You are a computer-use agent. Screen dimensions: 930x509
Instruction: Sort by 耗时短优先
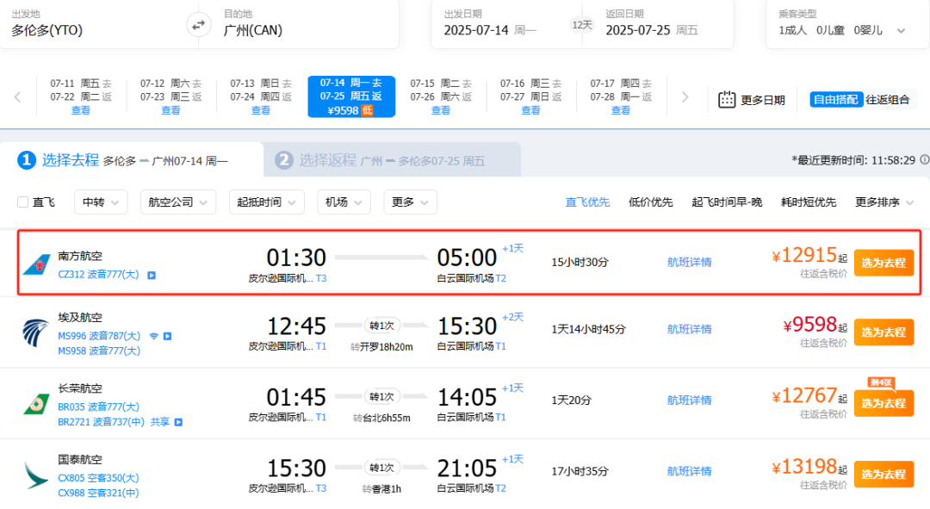(809, 202)
